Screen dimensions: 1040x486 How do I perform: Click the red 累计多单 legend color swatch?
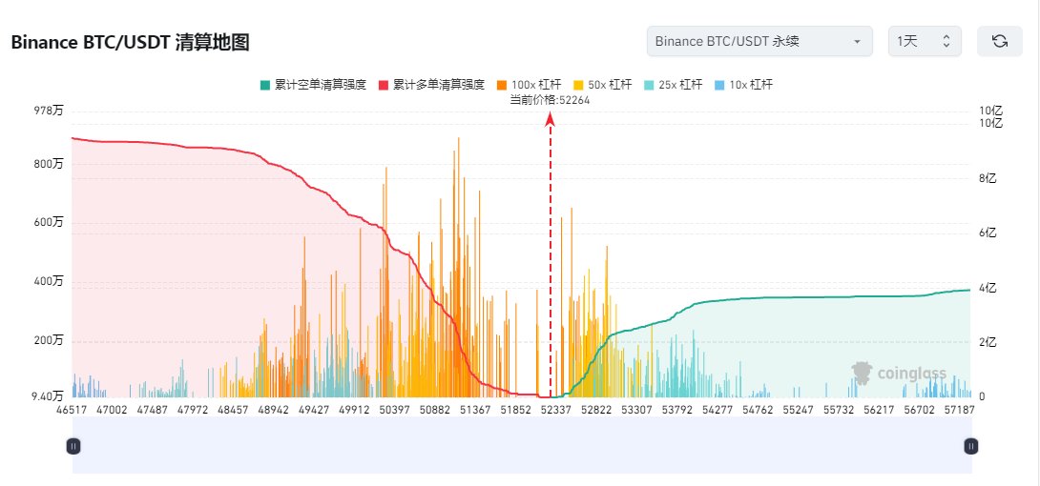[384, 85]
